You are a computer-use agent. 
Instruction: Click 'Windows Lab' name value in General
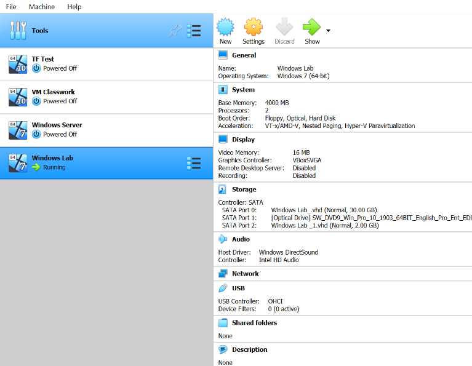pyautogui.click(x=295, y=68)
